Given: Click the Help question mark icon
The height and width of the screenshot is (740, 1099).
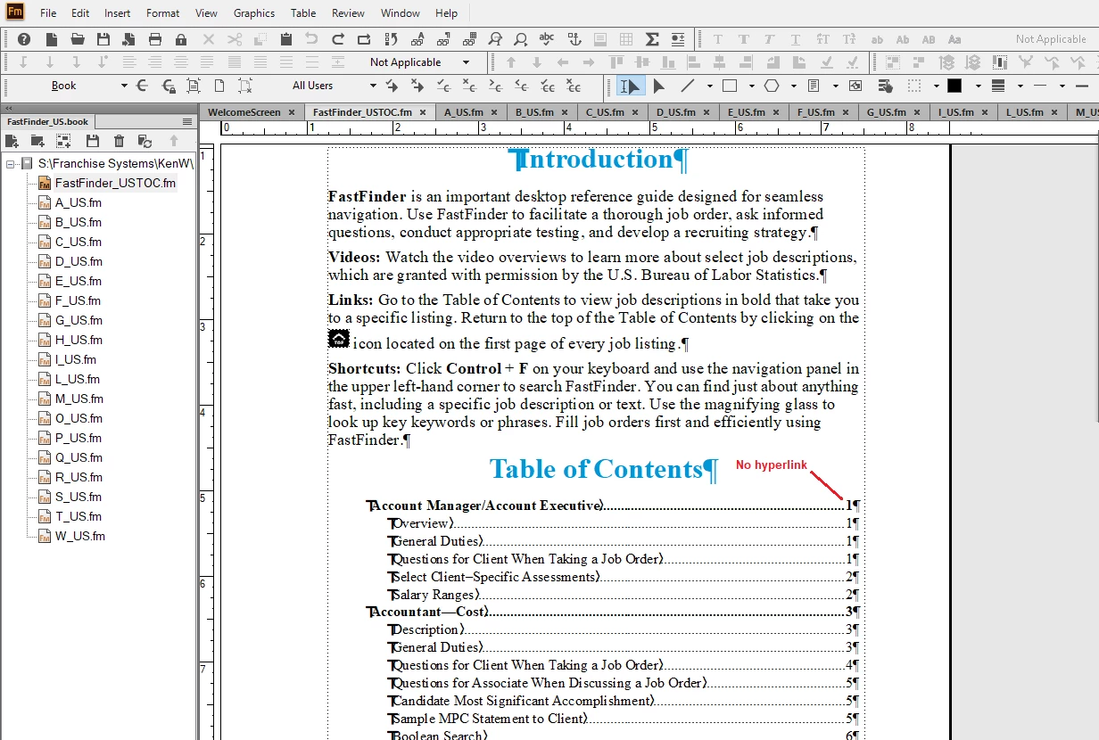Looking at the screenshot, I should pyautogui.click(x=24, y=39).
